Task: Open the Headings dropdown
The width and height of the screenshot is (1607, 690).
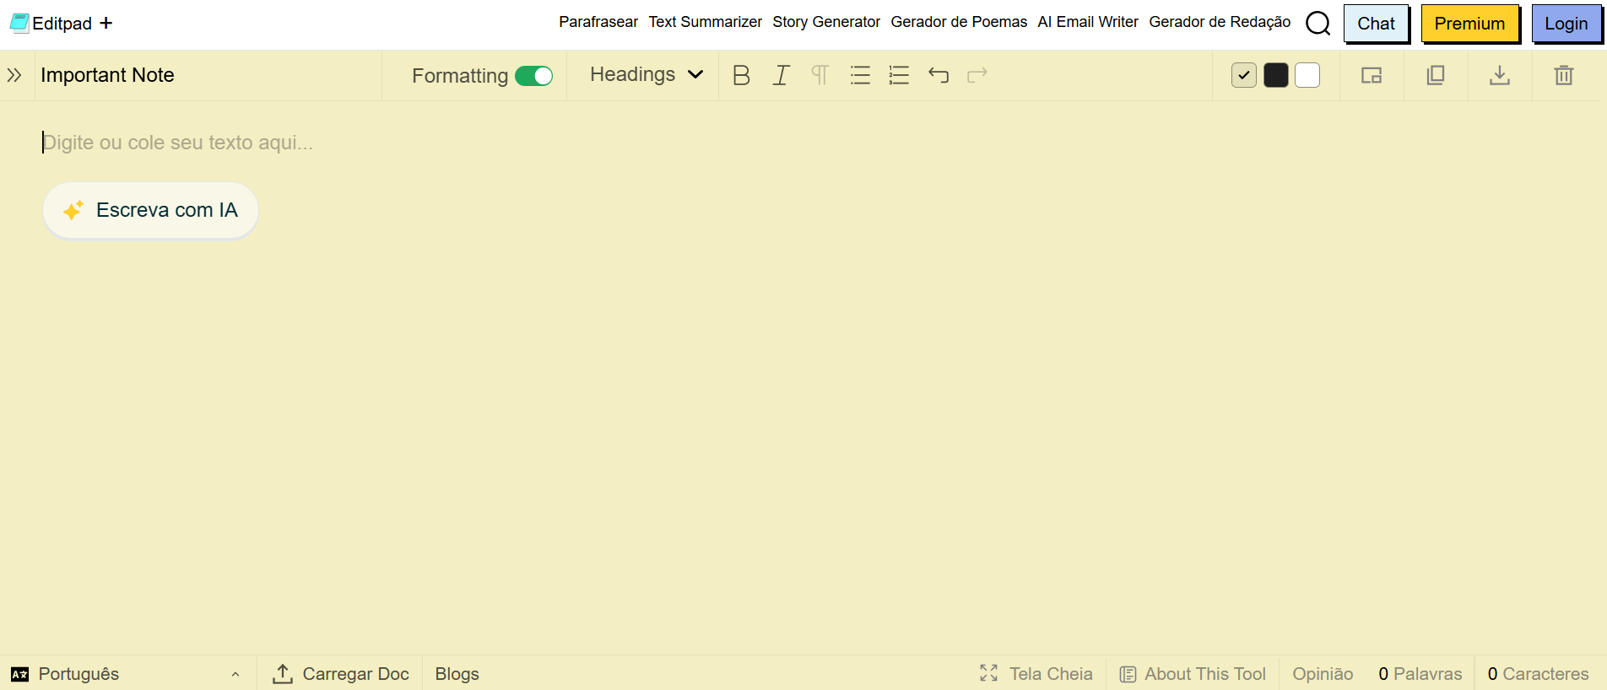Action: point(647,74)
